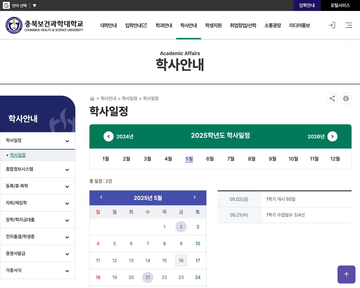Viewport: 360px width, 288px height.
Task: Select the 1월 month tab
Action: (106, 159)
